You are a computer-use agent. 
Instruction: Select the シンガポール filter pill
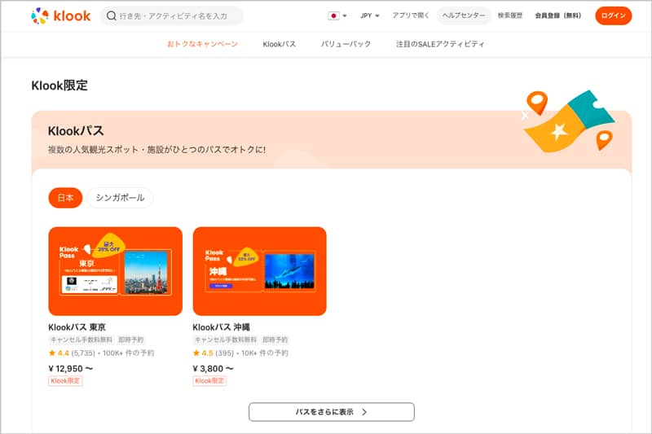[120, 198]
